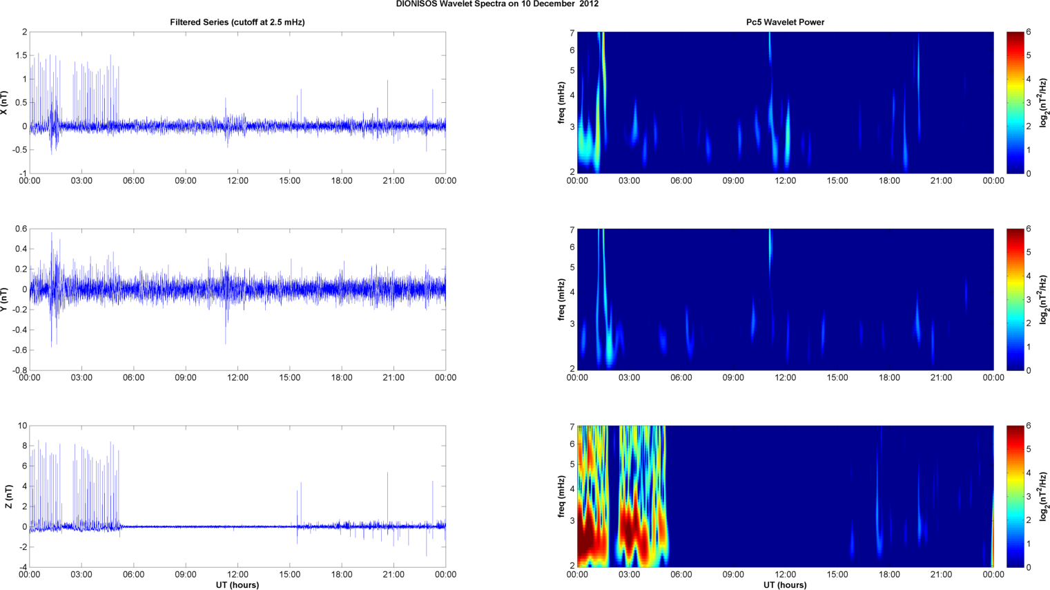Click "UT (hours)" label under the Z time series

237,585
